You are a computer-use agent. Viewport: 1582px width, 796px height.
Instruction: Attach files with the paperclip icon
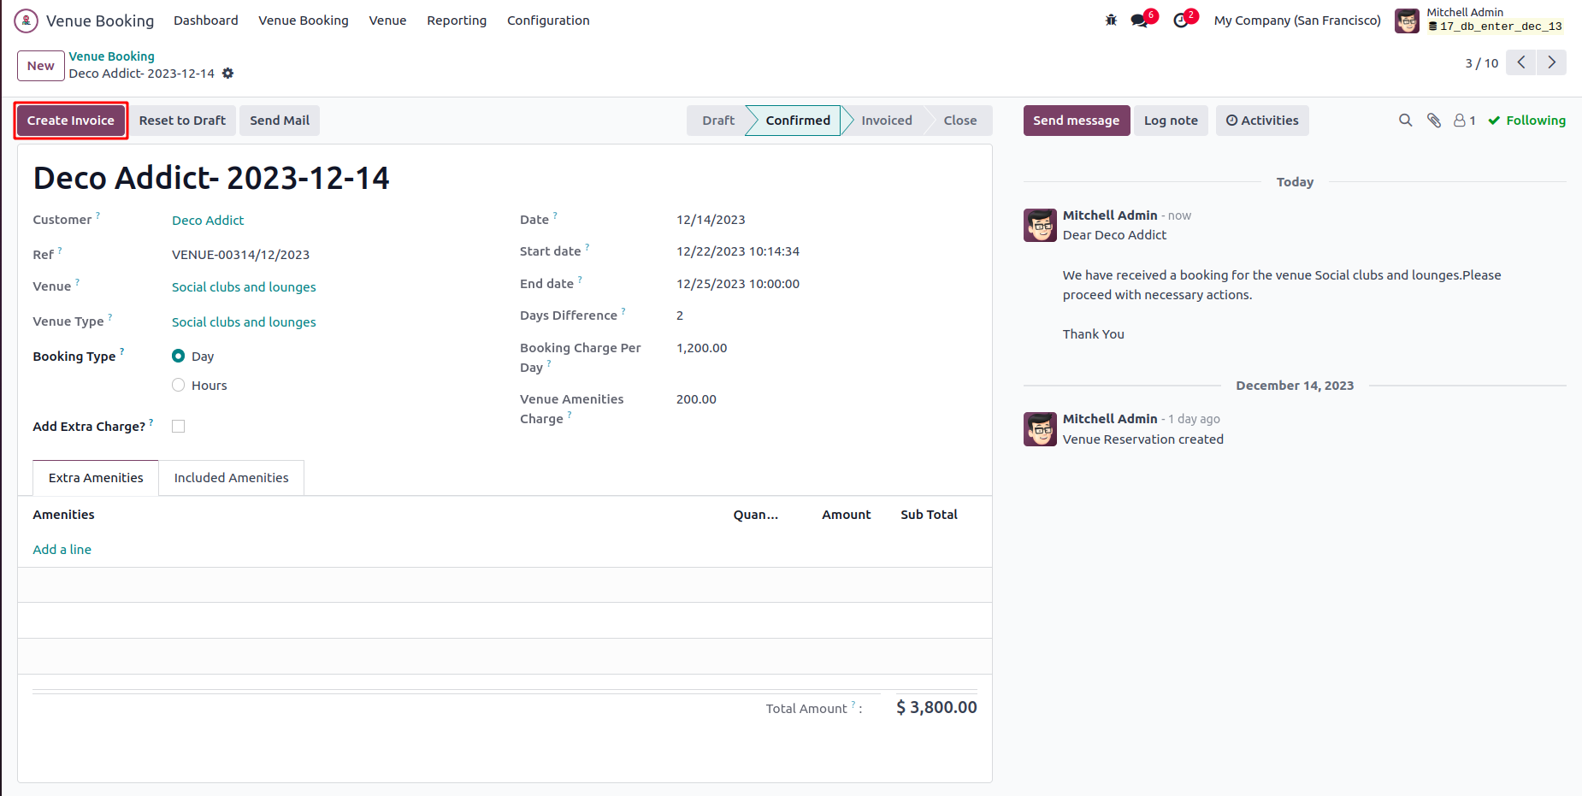(x=1434, y=121)
